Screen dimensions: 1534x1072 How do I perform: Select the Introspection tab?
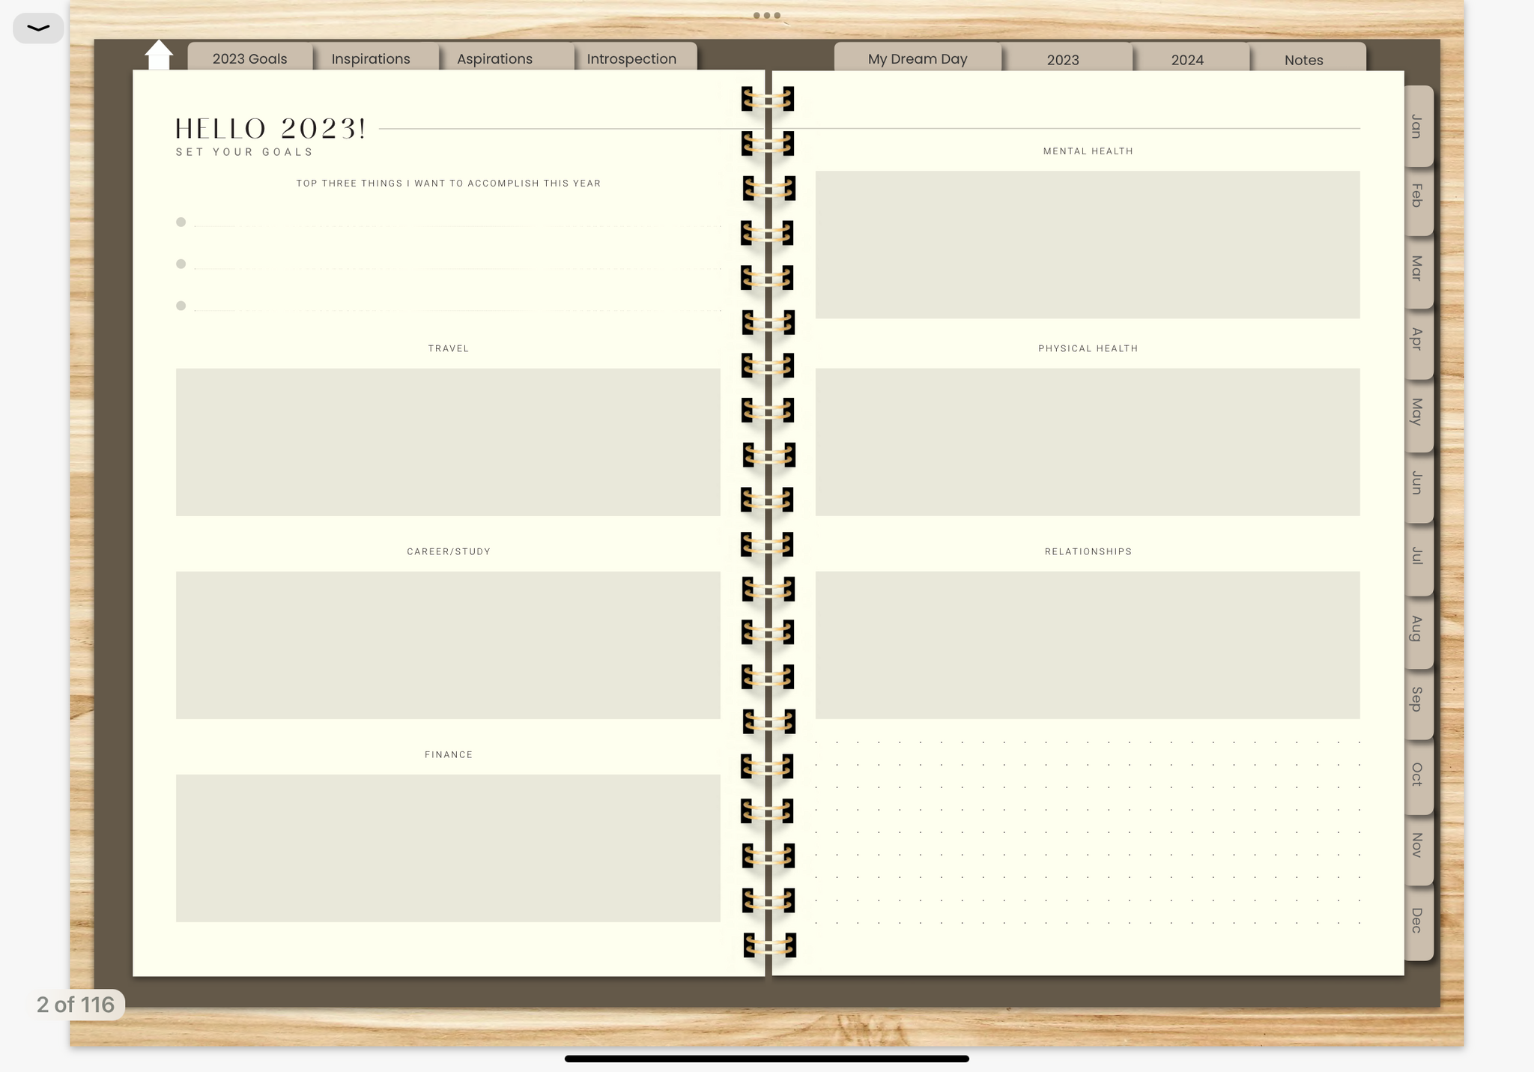click(x=631, y=58)
